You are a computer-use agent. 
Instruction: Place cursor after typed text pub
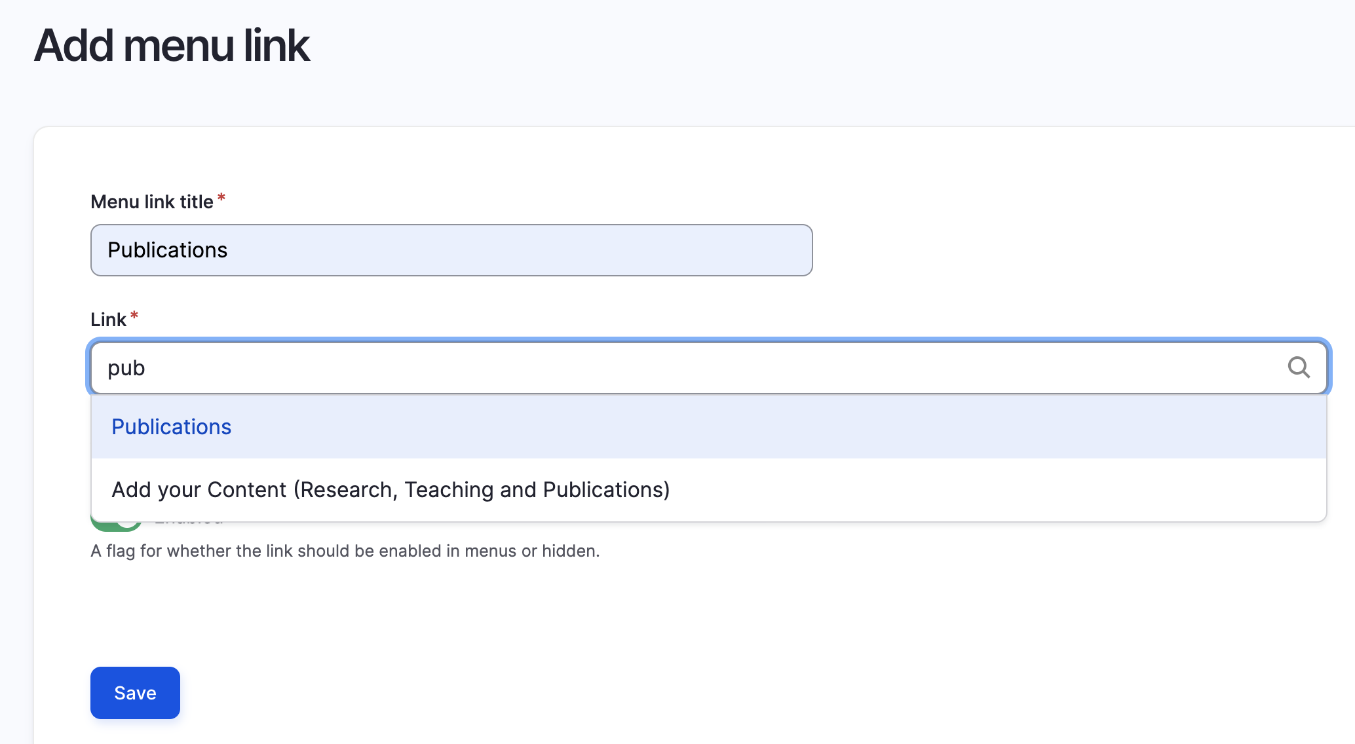point(147,368)
